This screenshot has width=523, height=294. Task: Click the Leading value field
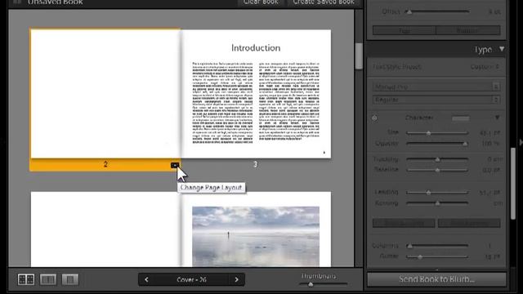[x=489, y=193]
